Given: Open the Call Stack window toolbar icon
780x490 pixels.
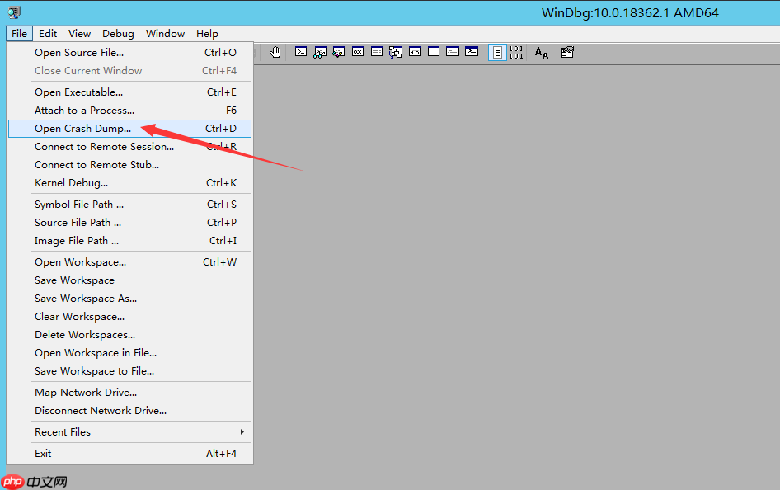Looking at the screenshot, I should coord(396,52).
